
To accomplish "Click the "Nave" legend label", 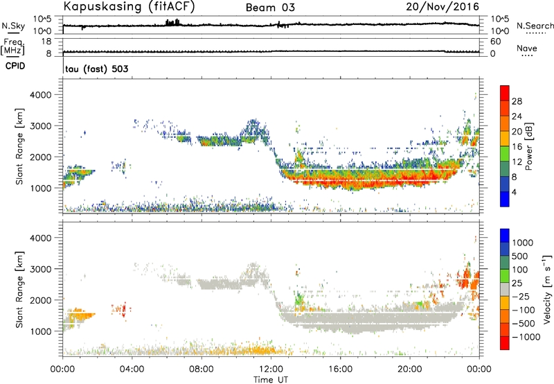I will (x=527, y=48).
